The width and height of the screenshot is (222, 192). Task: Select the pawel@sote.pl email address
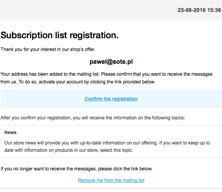point(111,62)
